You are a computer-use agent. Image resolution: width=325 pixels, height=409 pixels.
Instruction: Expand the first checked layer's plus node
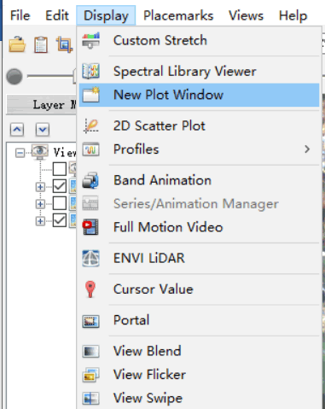click(40, 187)
